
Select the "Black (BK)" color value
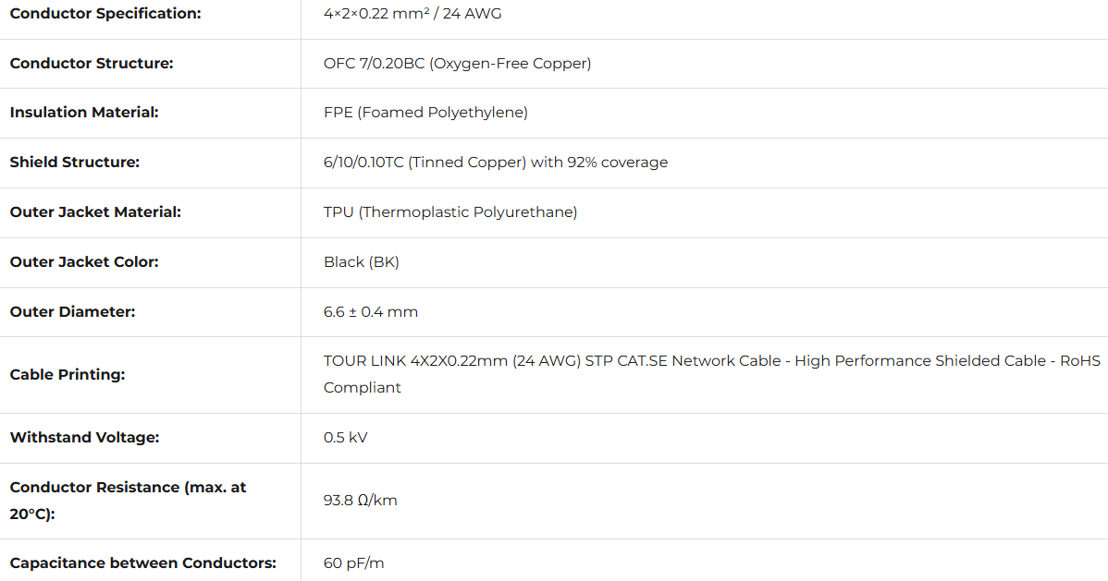pos(362,262)
